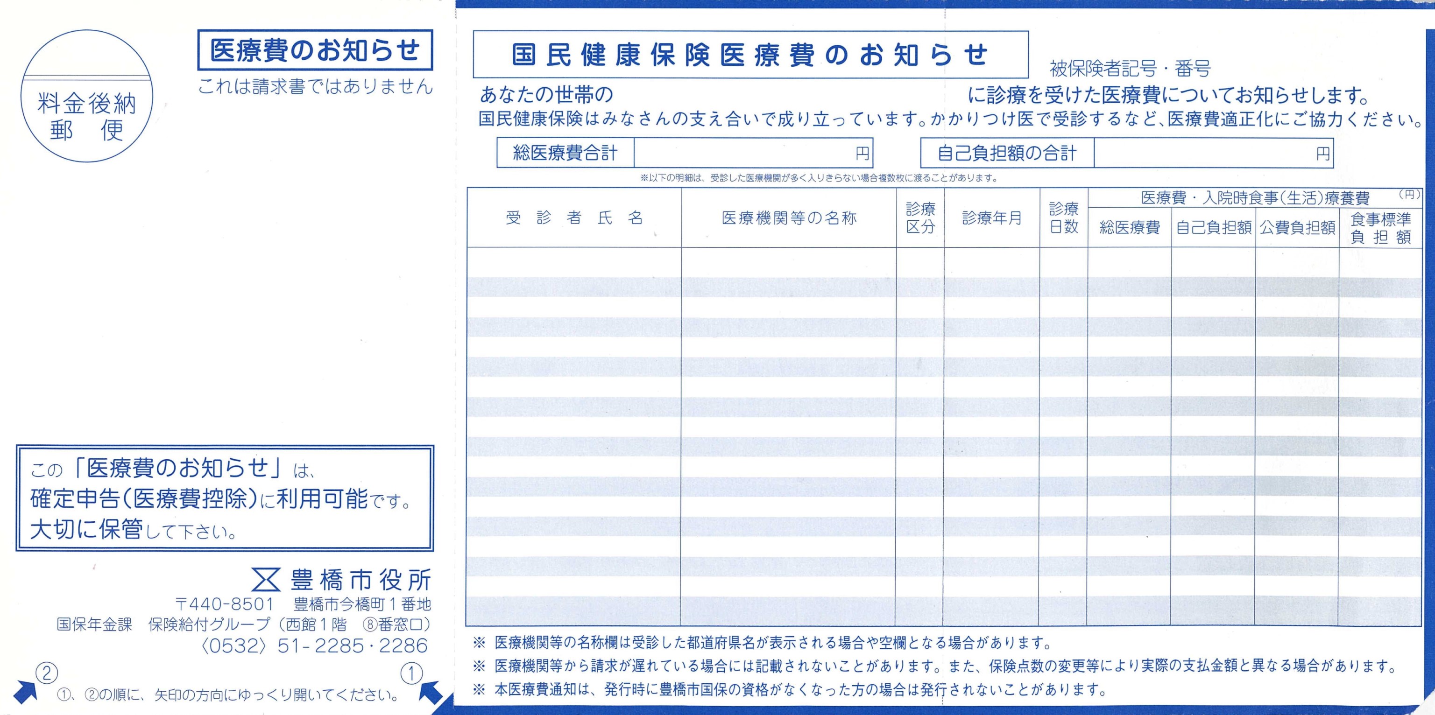Click the line この「医療費のお知らせ」は、
Viewport: 1435px width, 715px height.
(x=173, y=468)
